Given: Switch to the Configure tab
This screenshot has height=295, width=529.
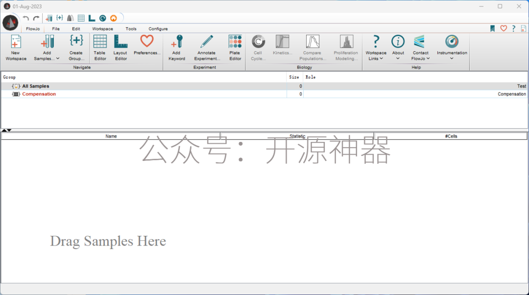Looking at the screenshot, I should coord(158,29).
